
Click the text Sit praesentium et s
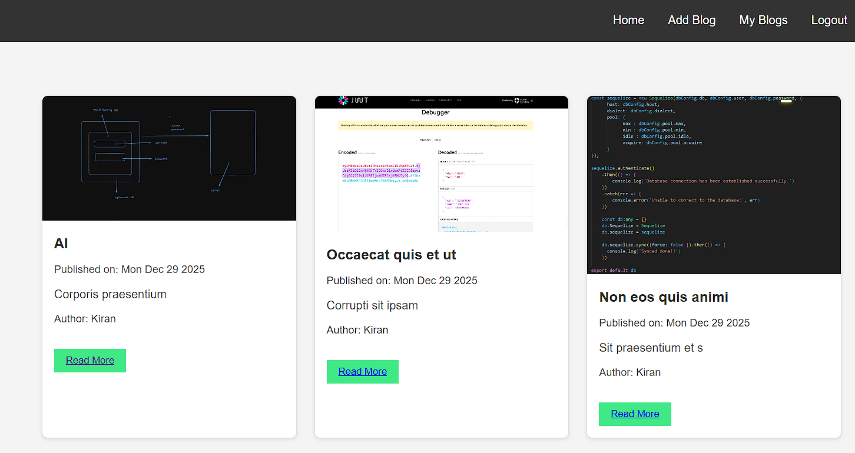pos(651,348)
